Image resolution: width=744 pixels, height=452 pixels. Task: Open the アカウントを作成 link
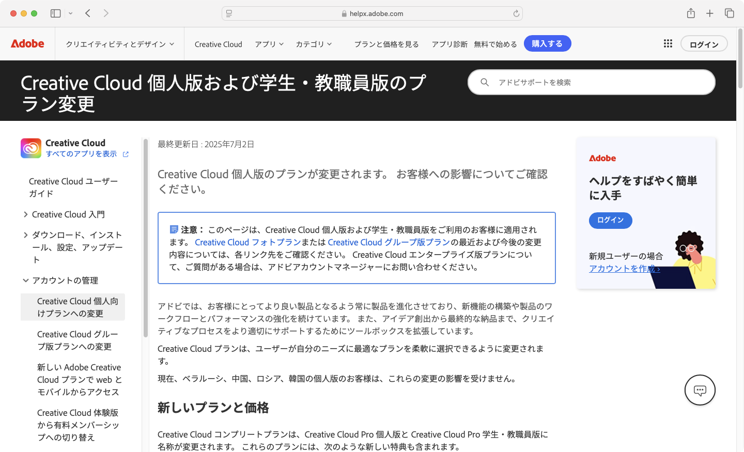click(625, 269)
